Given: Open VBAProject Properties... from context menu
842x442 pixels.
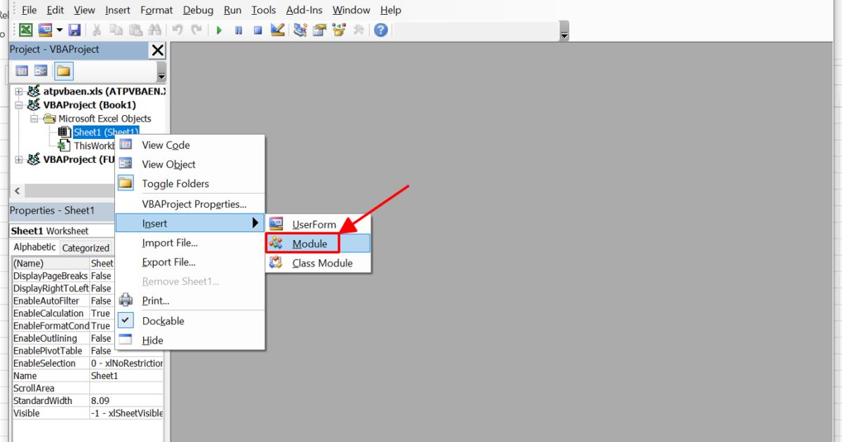Looking at the screenshot, I should (x=189, y=204).
